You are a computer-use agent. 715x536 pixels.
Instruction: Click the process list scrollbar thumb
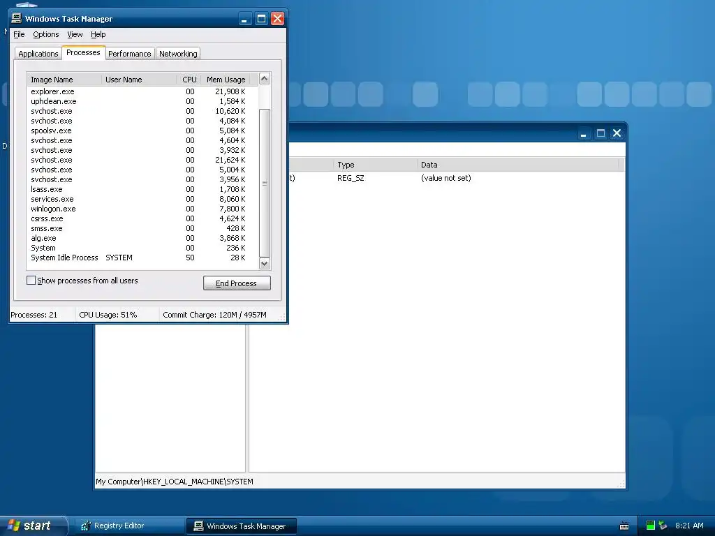tap(265, 183)
